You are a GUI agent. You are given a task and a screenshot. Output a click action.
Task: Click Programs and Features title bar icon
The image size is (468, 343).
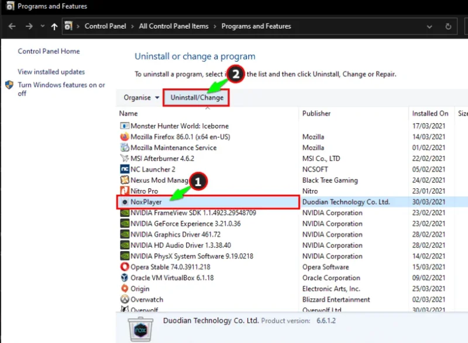pos(10,6)
